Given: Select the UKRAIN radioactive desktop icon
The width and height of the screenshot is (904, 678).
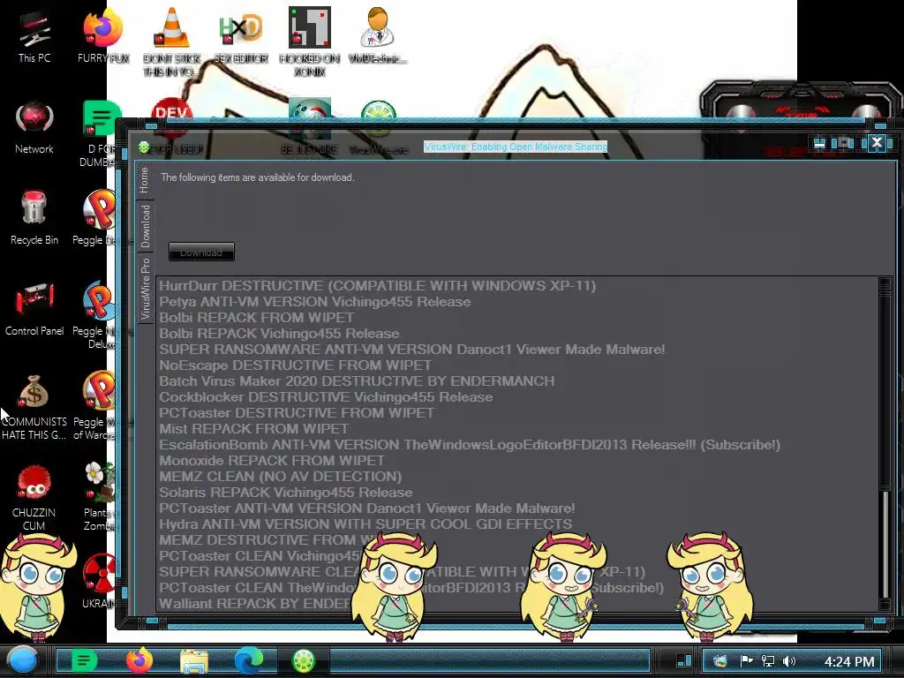Looking at the screenshot, I should [98, 581].
